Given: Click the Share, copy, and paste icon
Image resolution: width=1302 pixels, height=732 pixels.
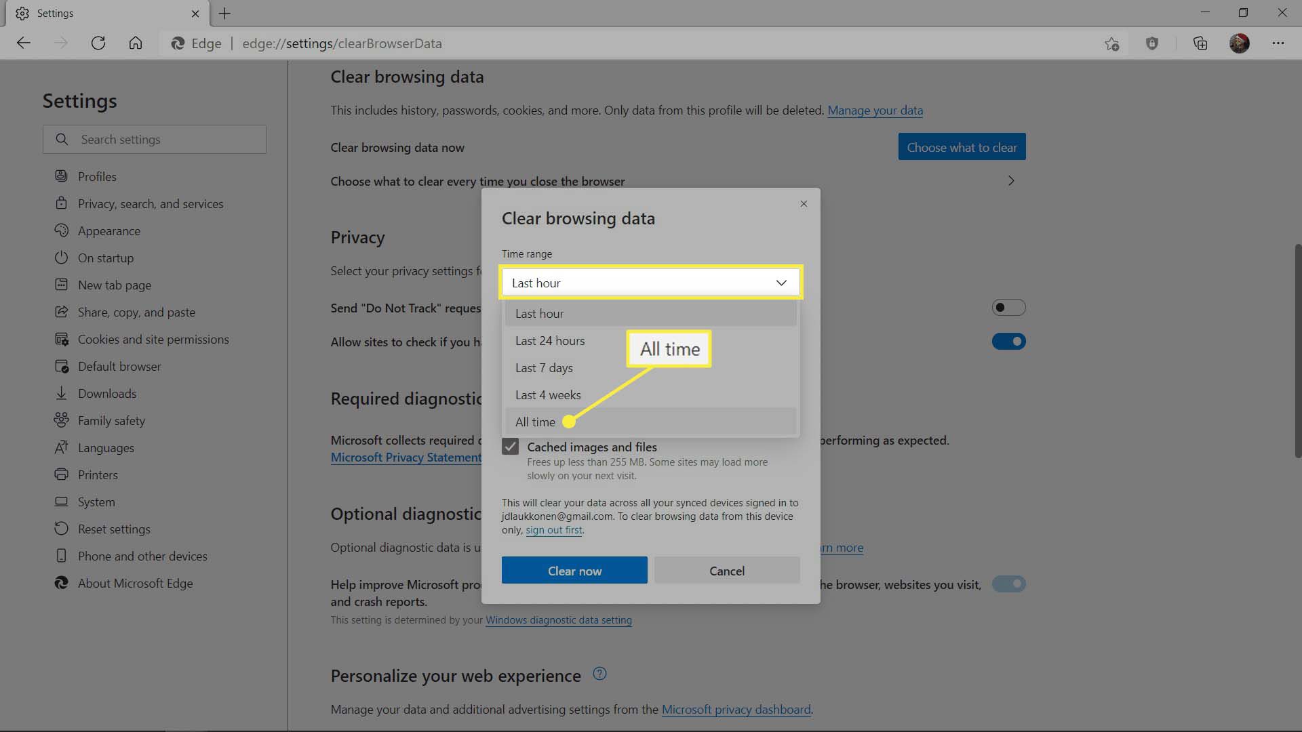Looking at the screenshot, I should [62, 312].
